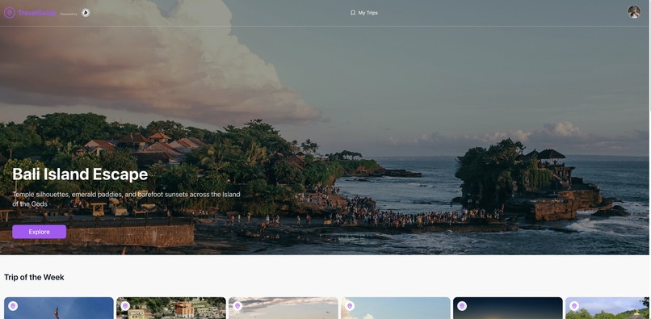
Task: Click pin badge on the green trees card
Action: (x=574, y=306)
